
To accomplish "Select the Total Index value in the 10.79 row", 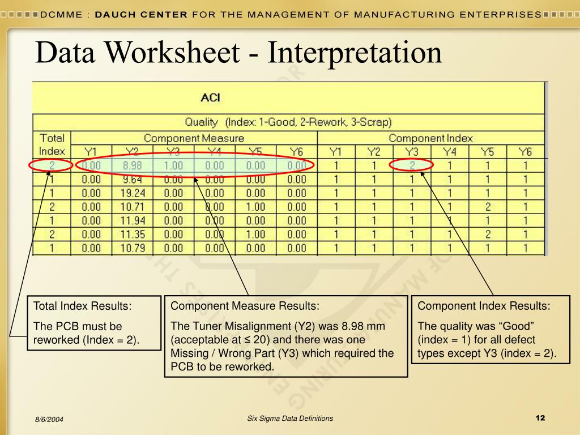I will click(52, 248).
